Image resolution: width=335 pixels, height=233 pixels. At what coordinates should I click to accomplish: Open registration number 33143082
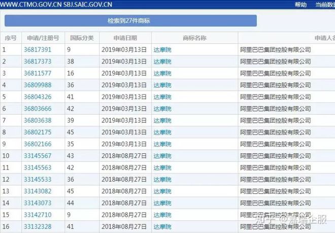click(38, 191)
